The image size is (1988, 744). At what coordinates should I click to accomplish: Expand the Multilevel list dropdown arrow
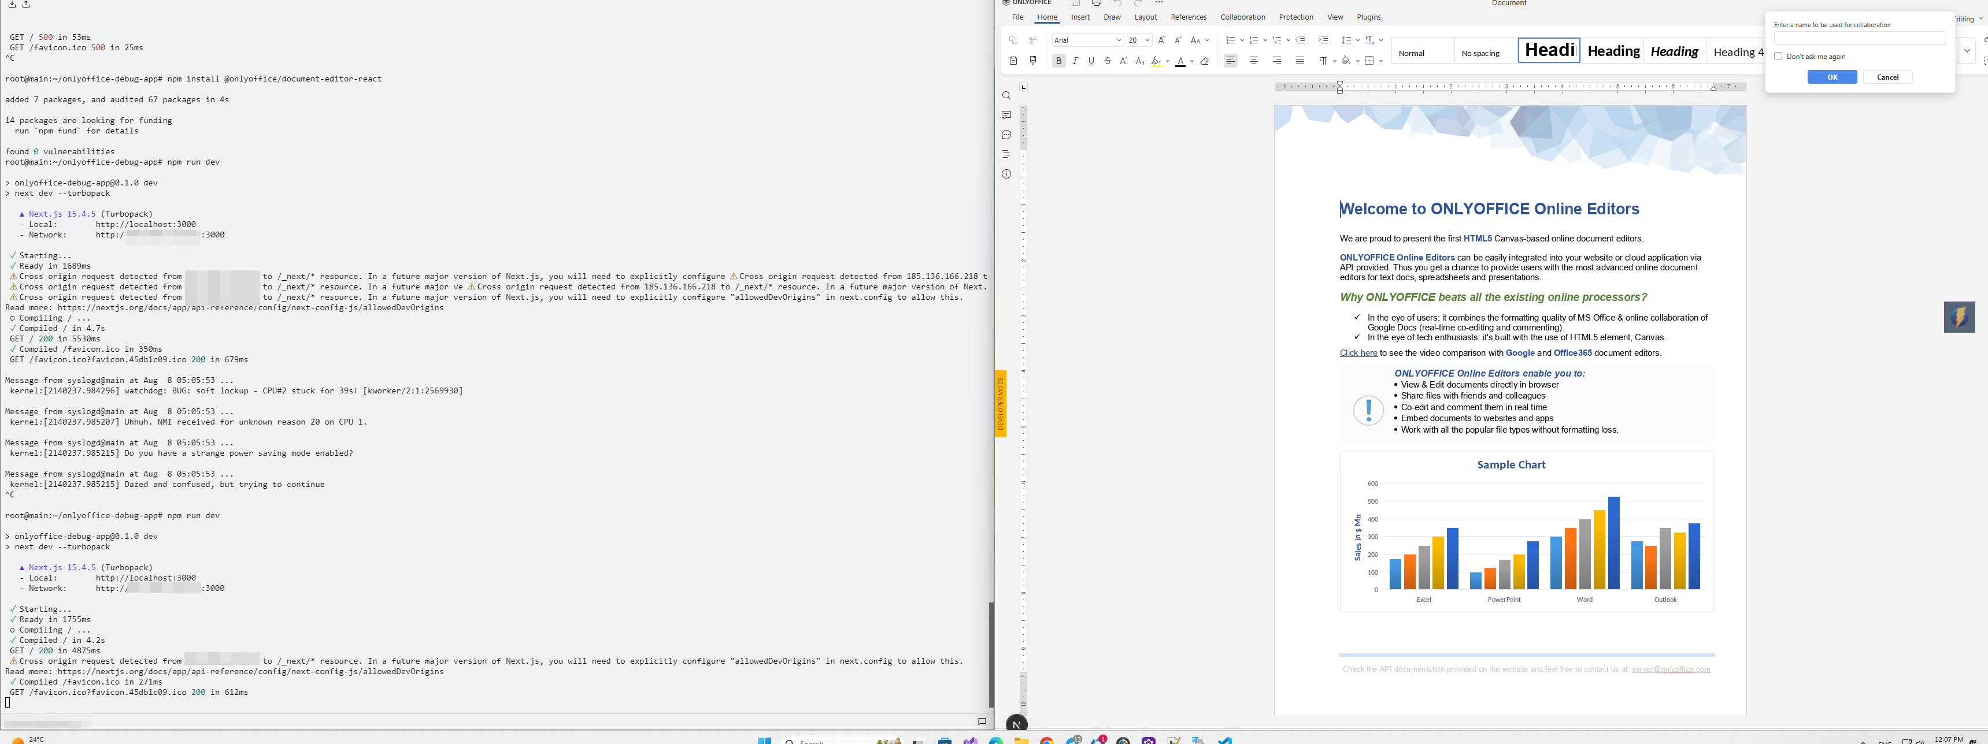(x=1288, y=40)
